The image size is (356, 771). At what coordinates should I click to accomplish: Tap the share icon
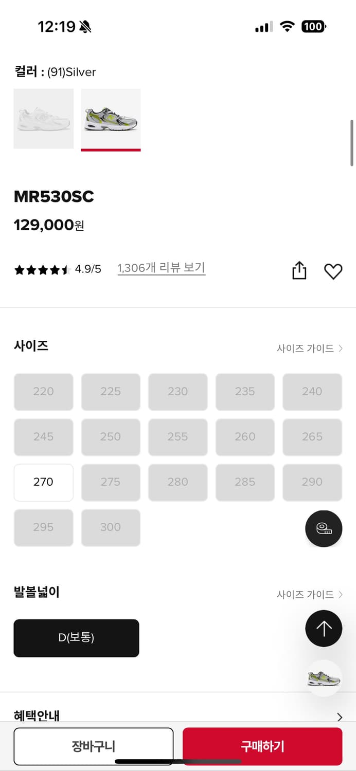click(299, 270)
